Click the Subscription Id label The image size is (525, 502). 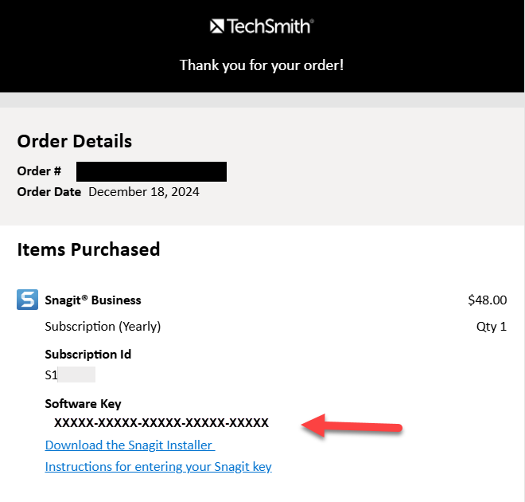point(87,354)
